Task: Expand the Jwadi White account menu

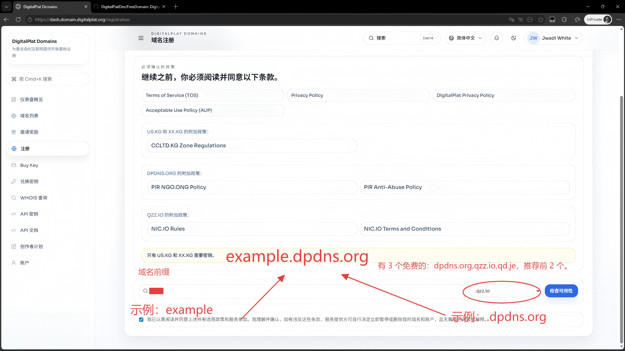Action: (x=576, y=38)
